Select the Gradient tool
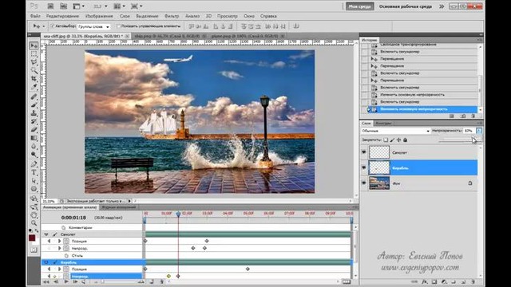The width and height of the screenshot is (511, 287). 34,138
